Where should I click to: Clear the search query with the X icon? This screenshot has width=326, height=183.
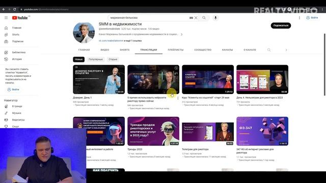coord(196,18)
